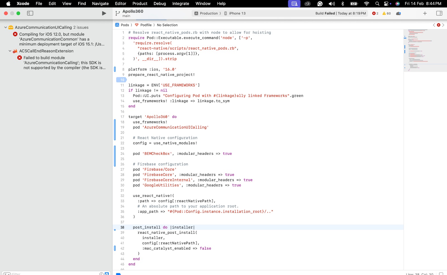
Task: Collapse the ACSCallEndReasonExtension issue group
Action: [x=10, y=51]
